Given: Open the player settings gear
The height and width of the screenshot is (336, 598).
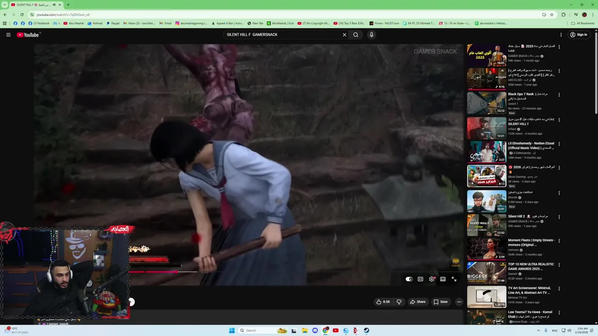Looking at the screenshot, I should [432, 279].
